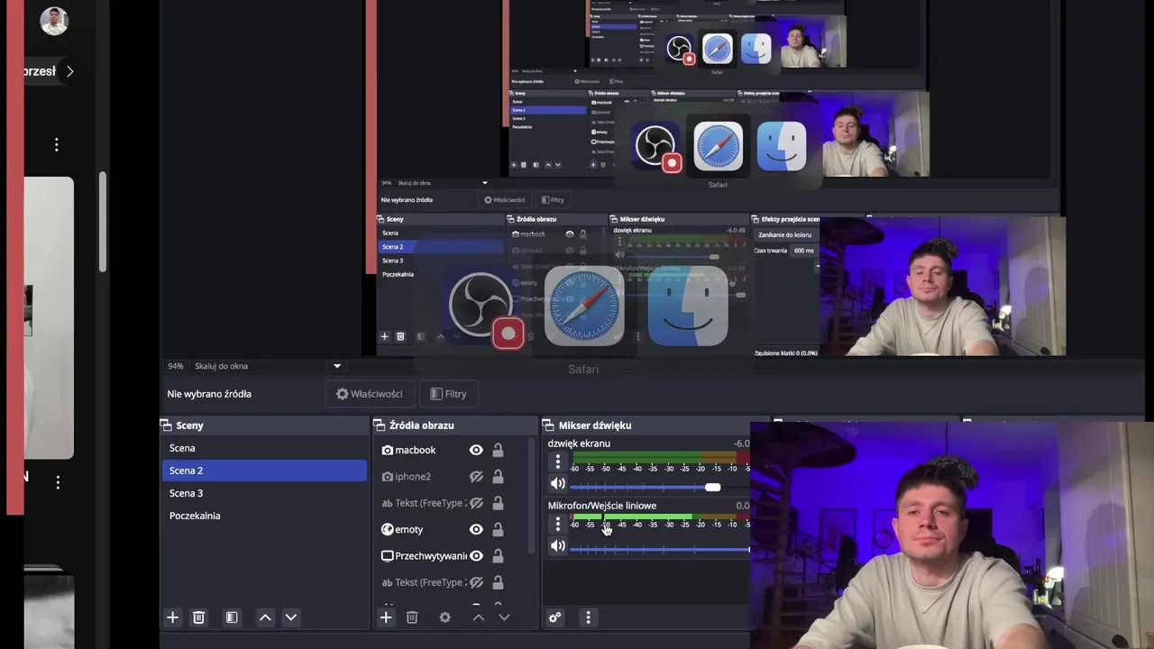The image size is (1154, 649).
Task: Click the macbook source camera icon
Action: [388, 450]
